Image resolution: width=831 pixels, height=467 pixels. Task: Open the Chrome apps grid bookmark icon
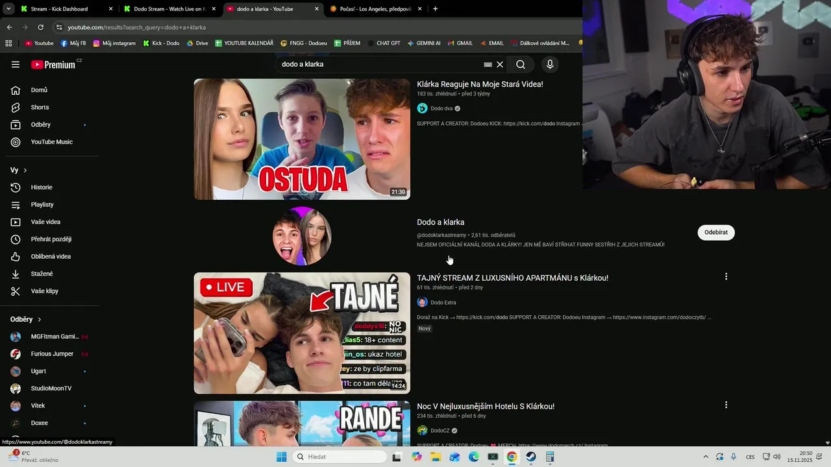8,43
